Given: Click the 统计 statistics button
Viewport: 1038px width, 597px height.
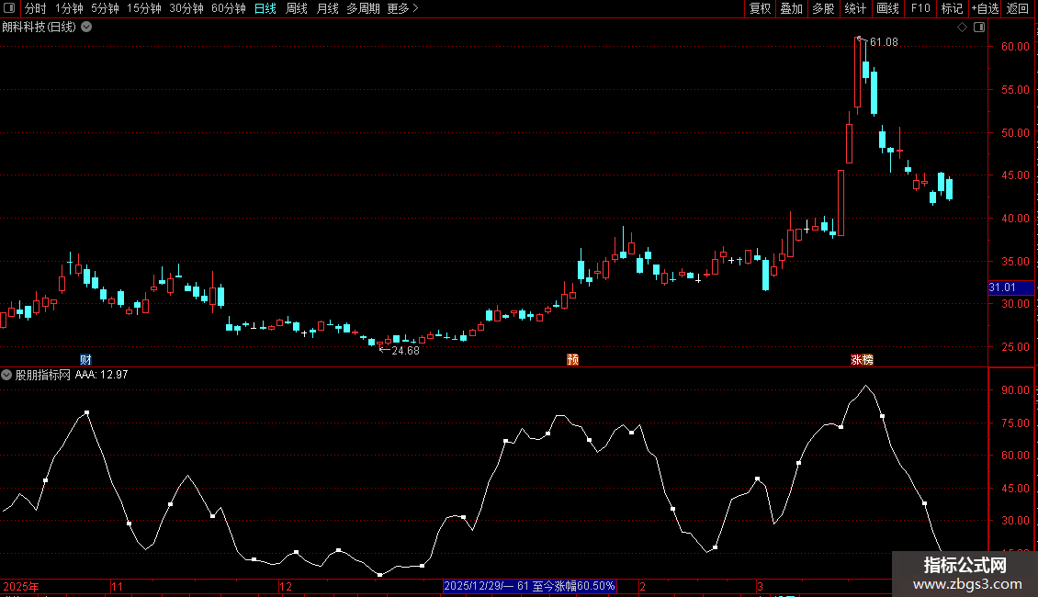Looking at the screenshot, I should [855, 8].
